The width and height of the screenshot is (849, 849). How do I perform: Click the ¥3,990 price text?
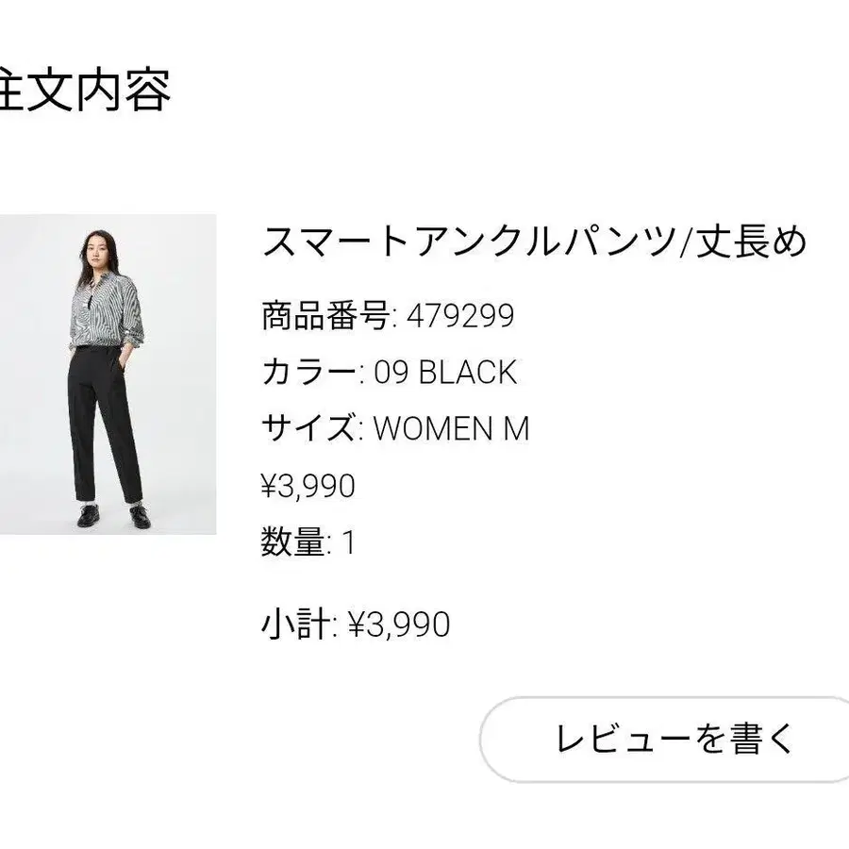tap(307, 486)
